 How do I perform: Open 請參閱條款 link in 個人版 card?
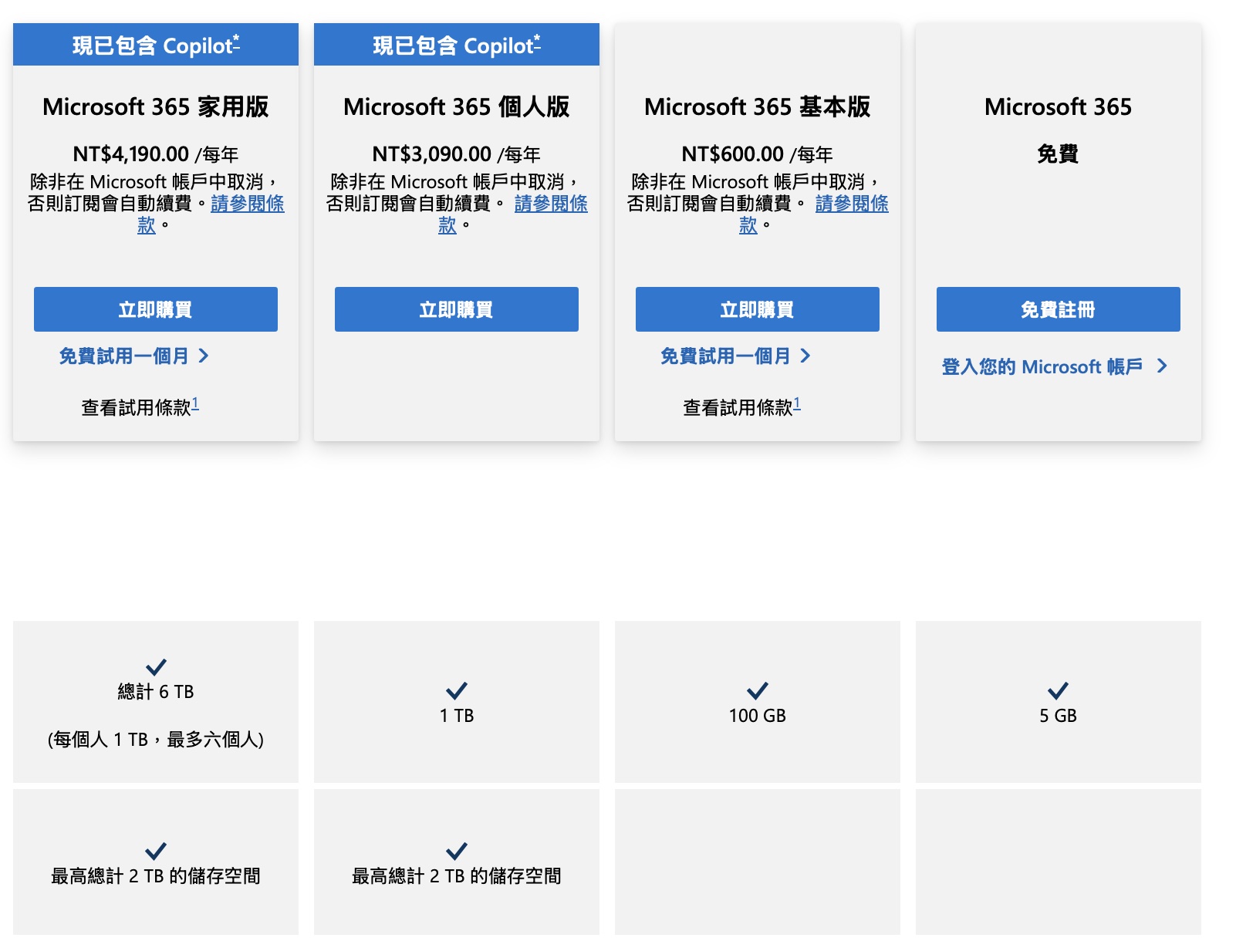(x=551, y=204)
